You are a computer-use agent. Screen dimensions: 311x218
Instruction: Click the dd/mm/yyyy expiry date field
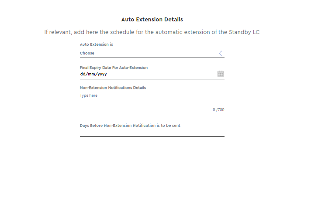point(152,74)
